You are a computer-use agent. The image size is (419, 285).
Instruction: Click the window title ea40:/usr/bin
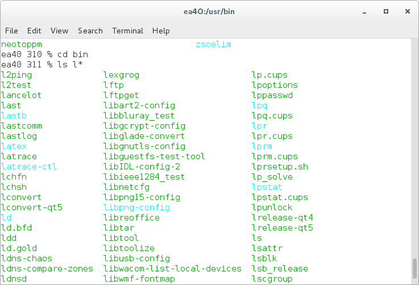(x=209, y=12)
